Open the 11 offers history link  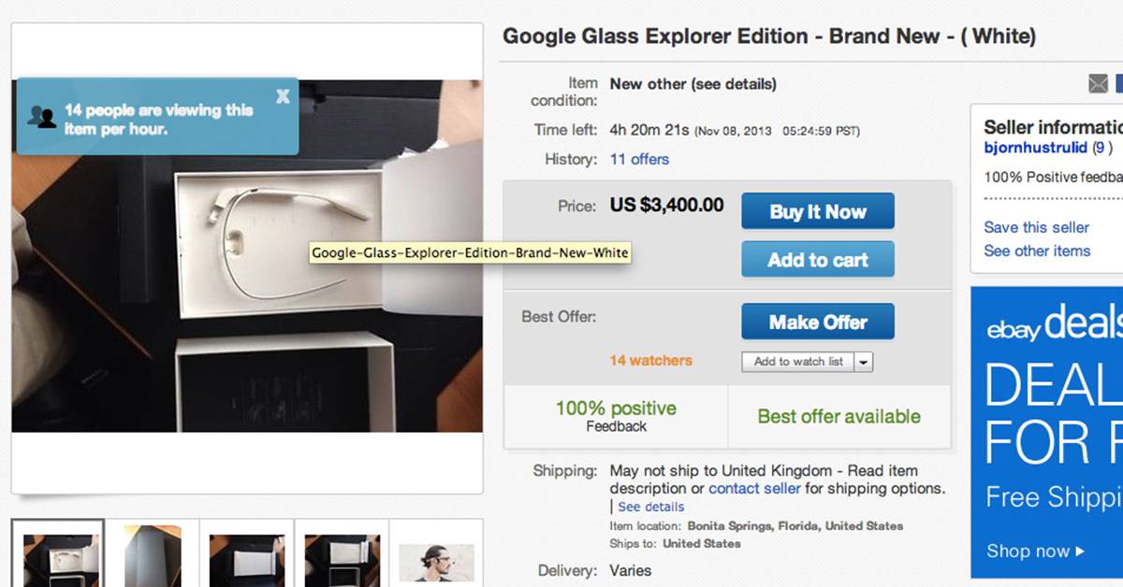639,159
